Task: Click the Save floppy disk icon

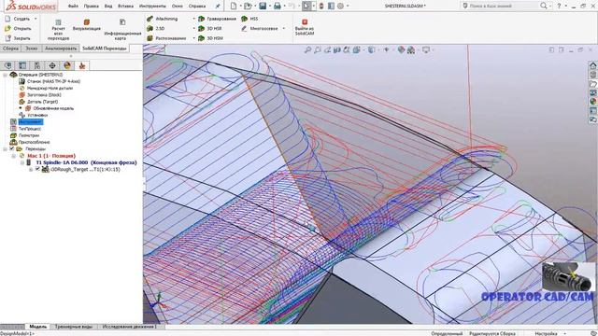Action: 263,6
